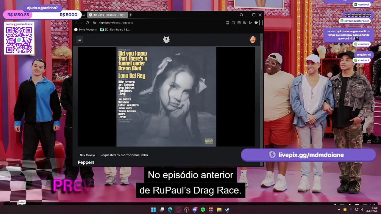Reload the nightbot.tv page
381x214 pixels.
pyautogui.click(x=87, y=23)
